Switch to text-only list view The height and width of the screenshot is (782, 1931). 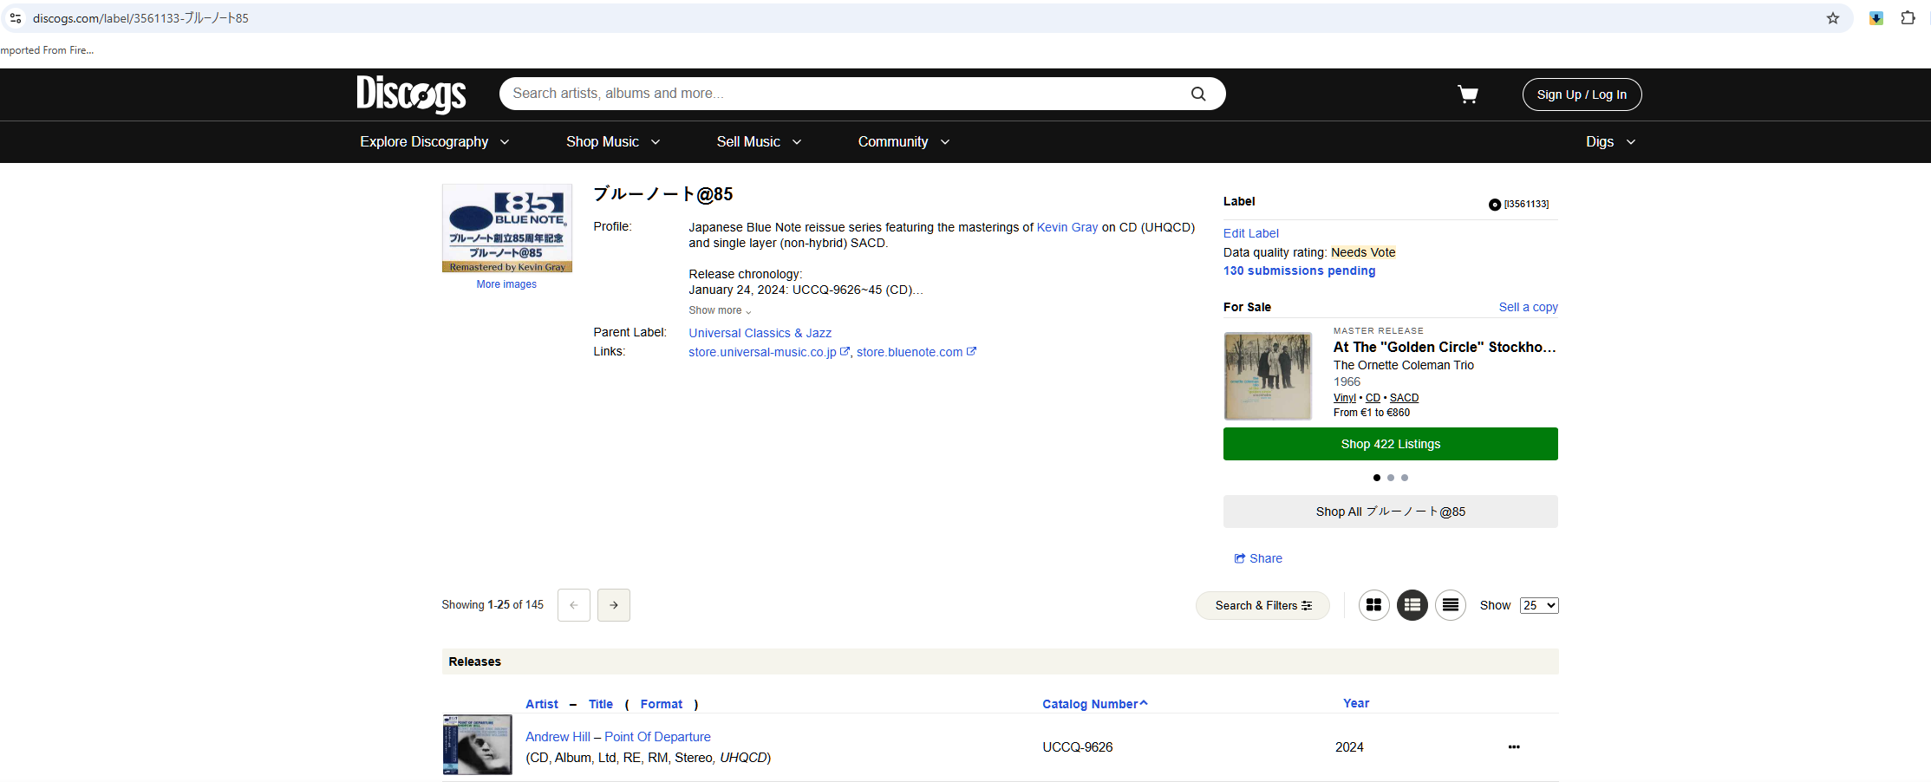coord(1450,605)
